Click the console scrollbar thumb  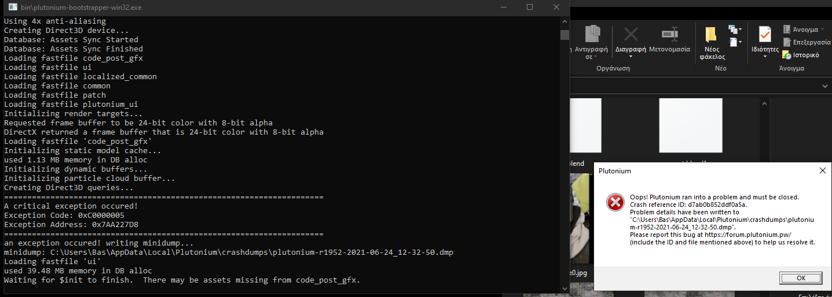(x=565, y=35)
